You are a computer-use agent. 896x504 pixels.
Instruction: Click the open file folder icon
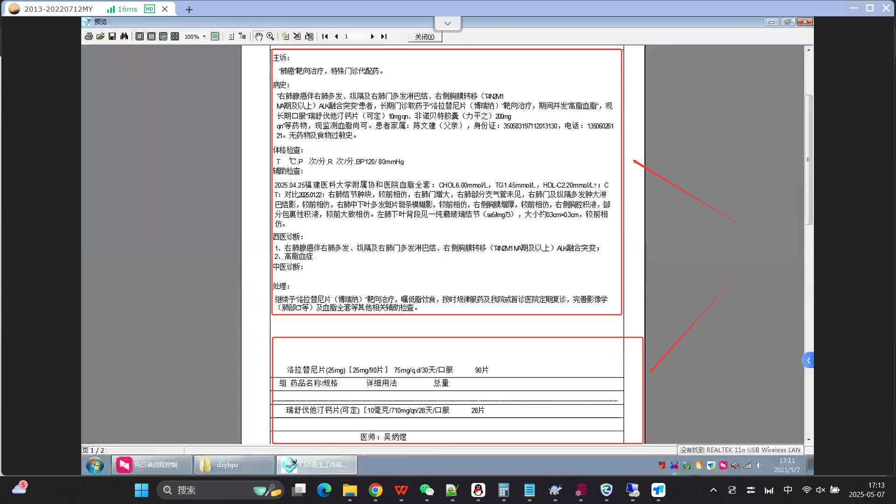pyautogui.click(x=100, y=36)
